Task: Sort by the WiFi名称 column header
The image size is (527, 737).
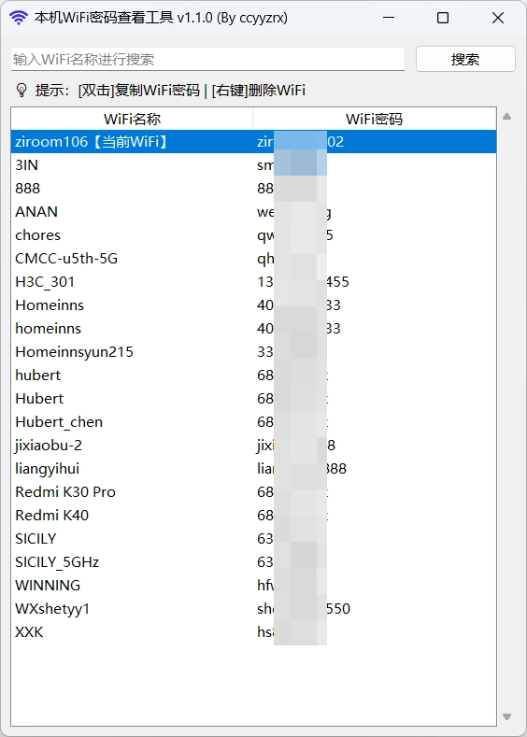Action: 132,119
